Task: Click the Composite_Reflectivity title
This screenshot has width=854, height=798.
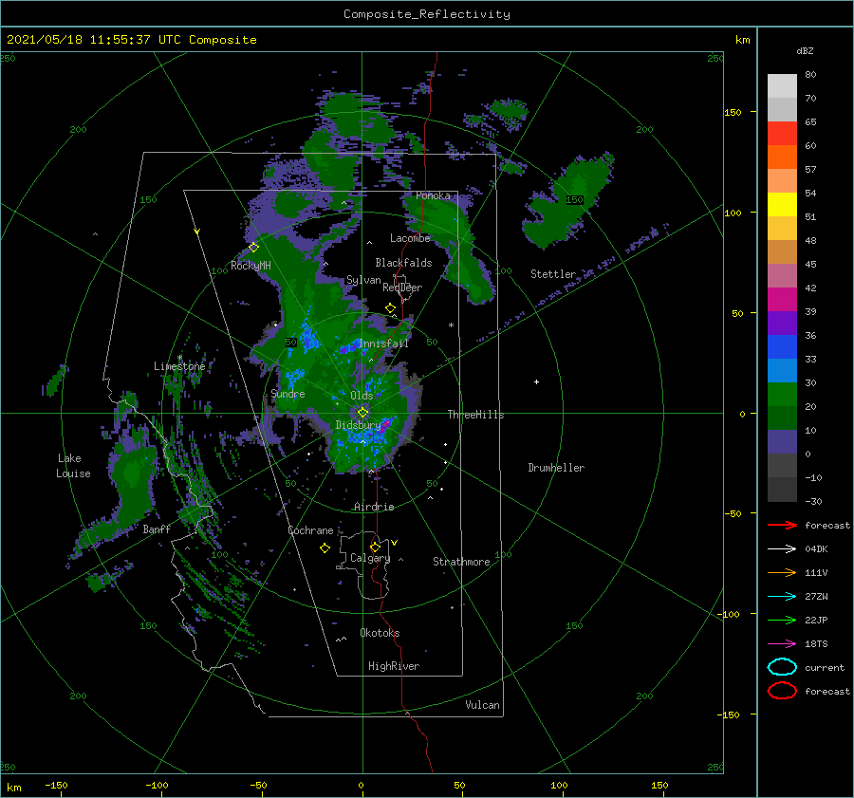Action: click(427, 14)
